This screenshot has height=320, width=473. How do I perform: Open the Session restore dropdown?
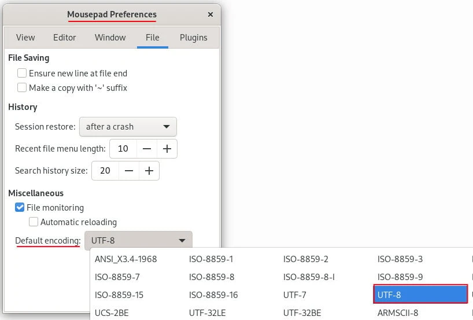click(127, 127)
